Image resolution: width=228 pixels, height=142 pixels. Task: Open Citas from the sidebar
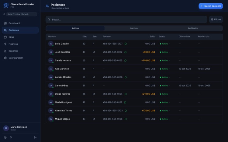click(x=20, y=37)
